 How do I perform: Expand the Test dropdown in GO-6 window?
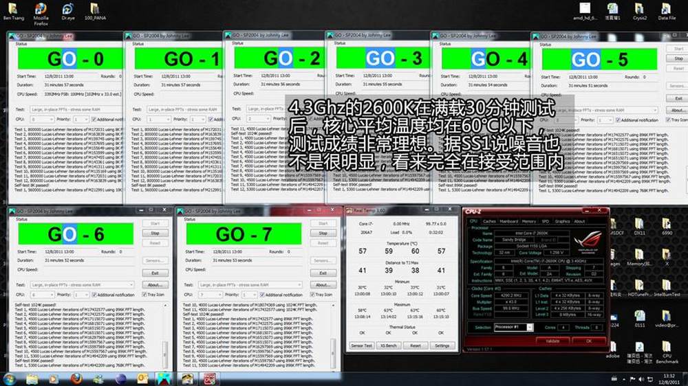[82, 285]
